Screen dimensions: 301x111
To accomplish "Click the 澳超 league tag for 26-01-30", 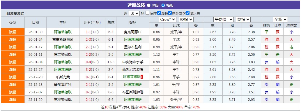I will point(13,32).
